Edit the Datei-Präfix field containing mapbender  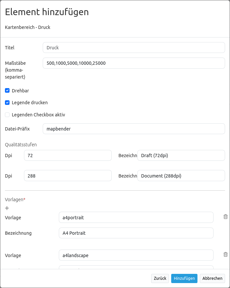click(x=134, y=129)
